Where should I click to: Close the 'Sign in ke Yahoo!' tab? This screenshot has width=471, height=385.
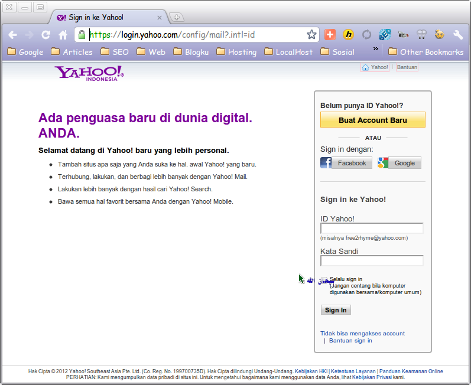click(x=160, y=18)
